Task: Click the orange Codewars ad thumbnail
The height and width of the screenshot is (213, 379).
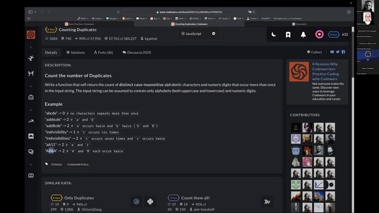Action: coord(298,72)
